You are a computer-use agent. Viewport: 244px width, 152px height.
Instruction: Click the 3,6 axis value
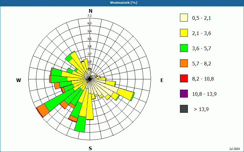(89, 47)
